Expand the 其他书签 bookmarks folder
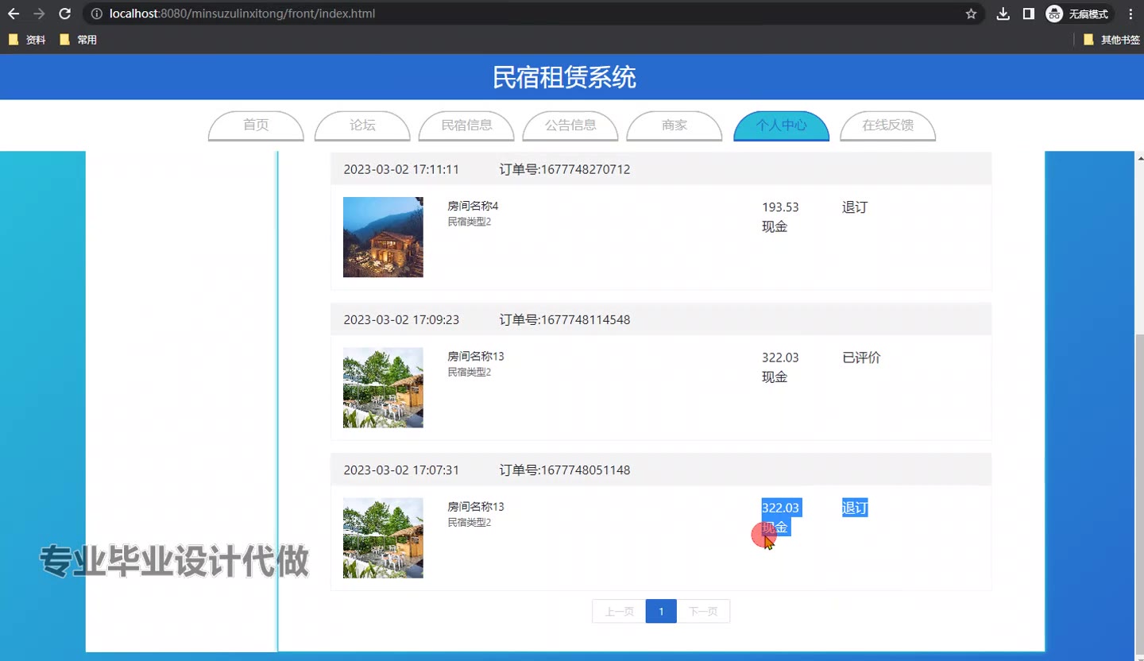Screen dimensions: 1144x661 1111,40
